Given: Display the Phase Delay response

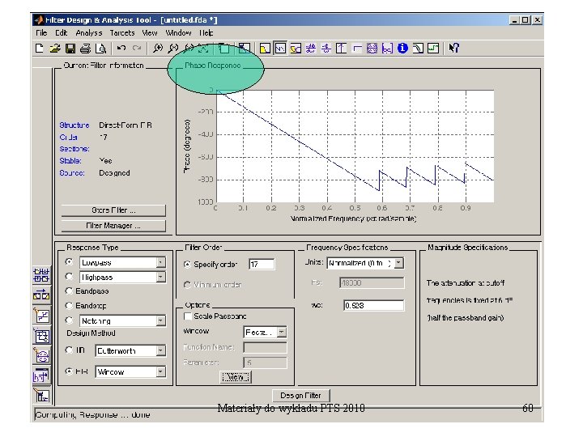Looking at the screenshot, I should [326, 49].
